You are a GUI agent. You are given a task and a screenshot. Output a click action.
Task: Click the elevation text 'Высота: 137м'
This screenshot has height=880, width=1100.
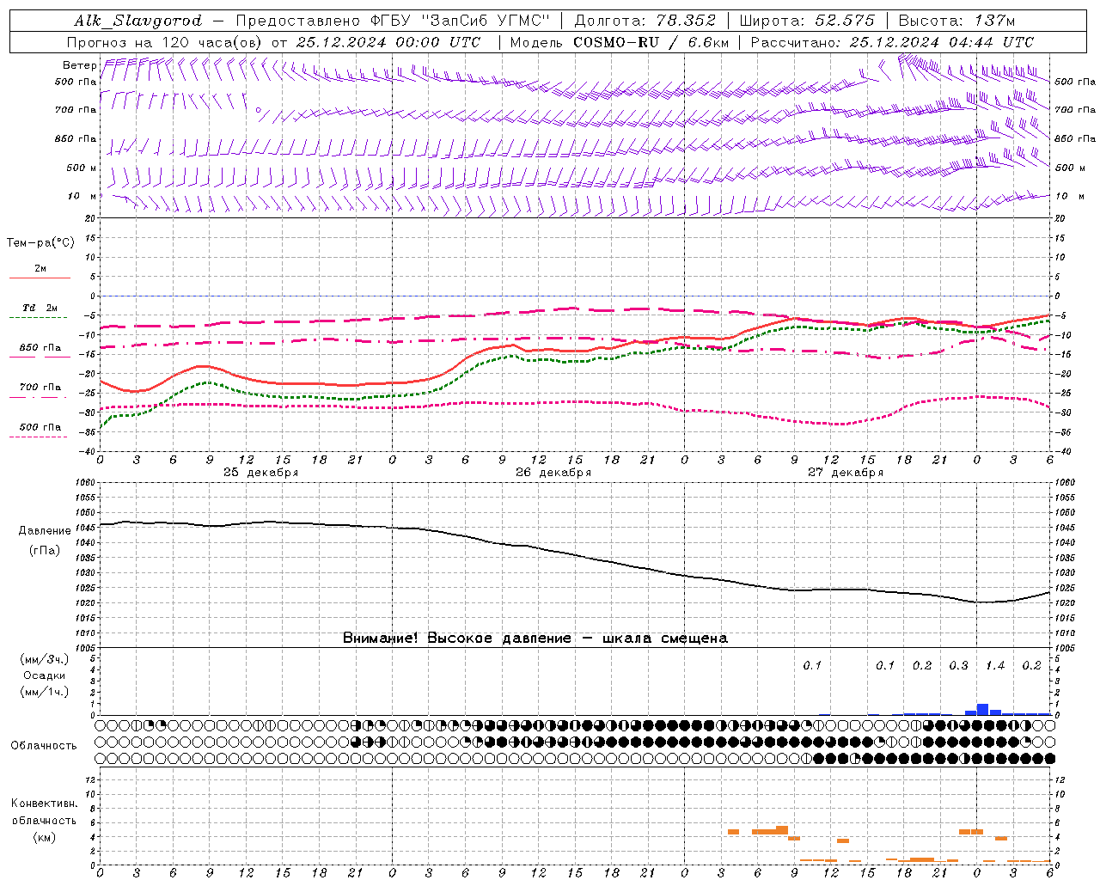[x=956, y=21]
